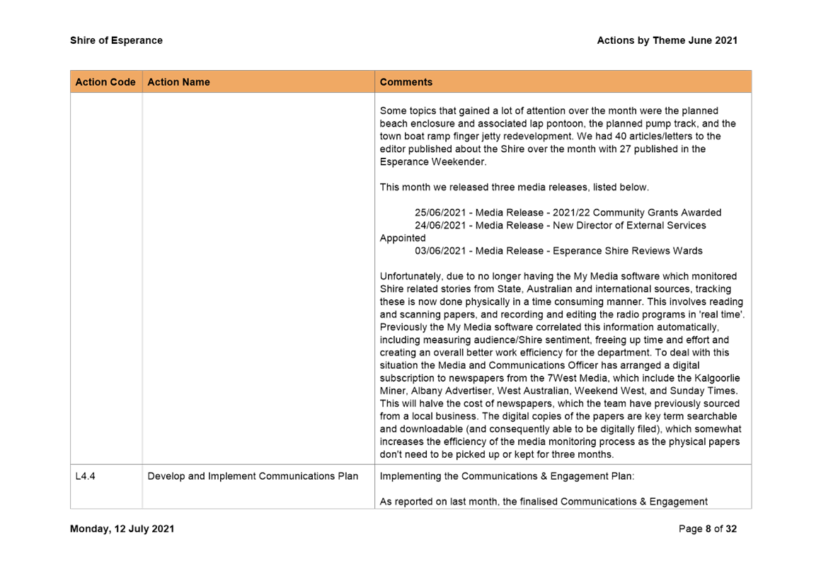Click the '03/06/2021 - Media Release' Reviews Wards line

pos(558,251)
